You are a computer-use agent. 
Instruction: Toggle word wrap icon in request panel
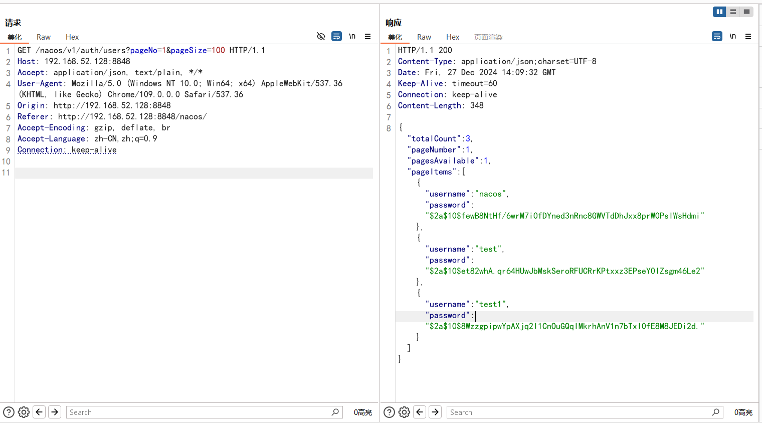[x=337, y=36]
